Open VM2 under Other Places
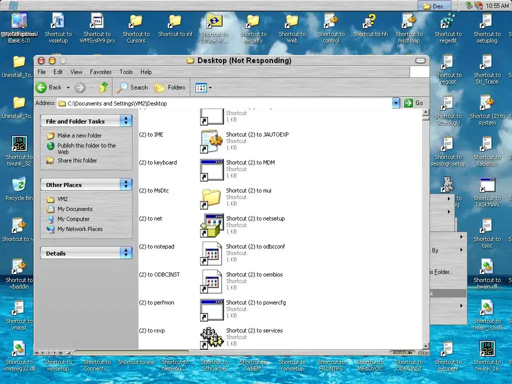512x384 pixels. tap(62, 199)
